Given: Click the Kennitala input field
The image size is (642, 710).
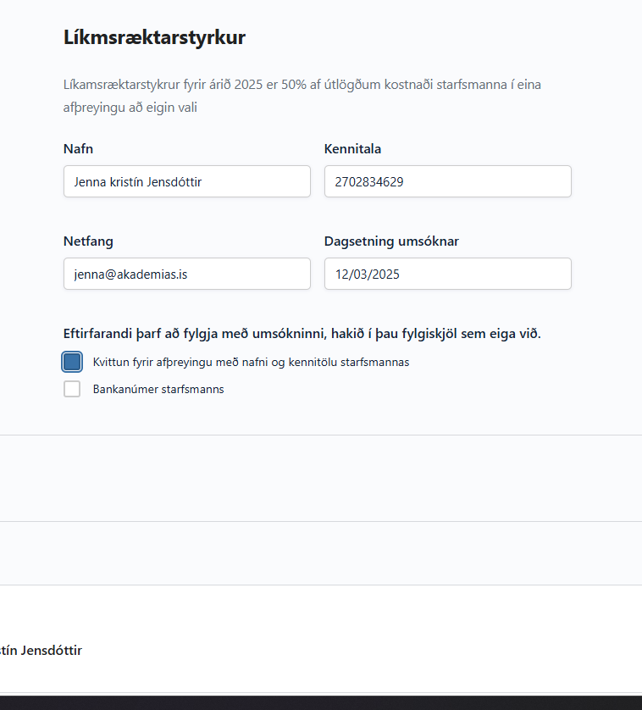Looking at the screenshot, I should tap(447, 181).
